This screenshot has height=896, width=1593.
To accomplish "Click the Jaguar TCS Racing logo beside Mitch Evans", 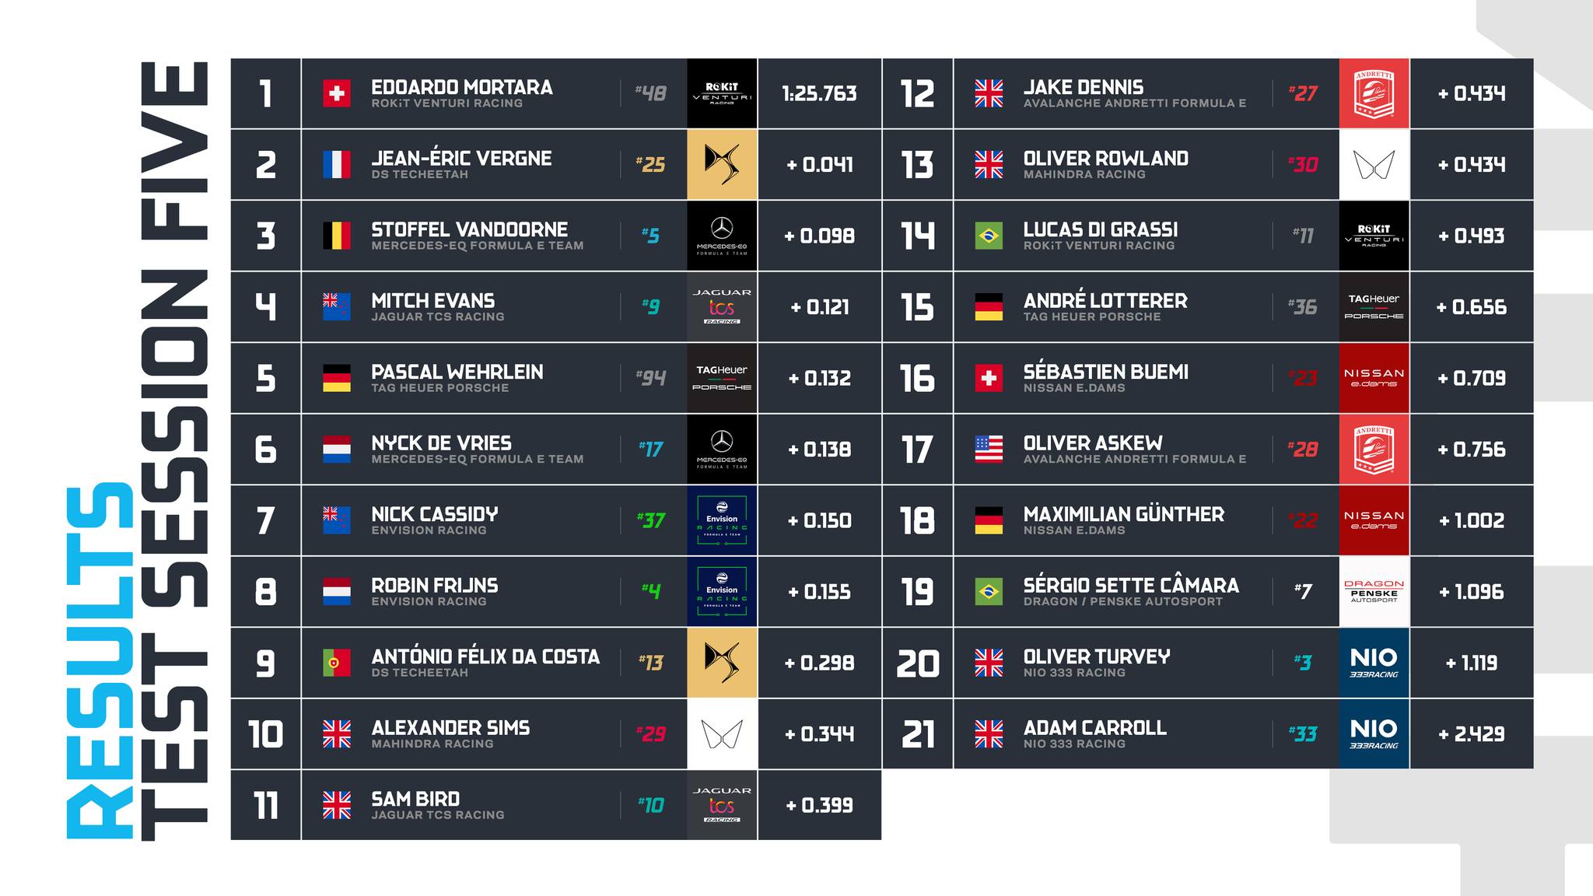I will point(722,306).
